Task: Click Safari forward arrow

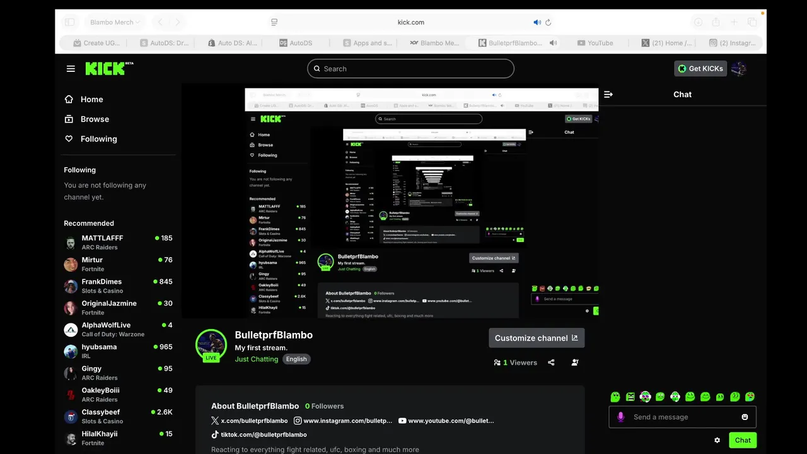Action: point(177,22)
